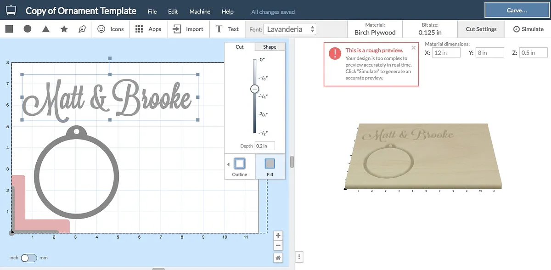Open the Icons library
Viewport: 551px width, 270px height.
[111, 29]
